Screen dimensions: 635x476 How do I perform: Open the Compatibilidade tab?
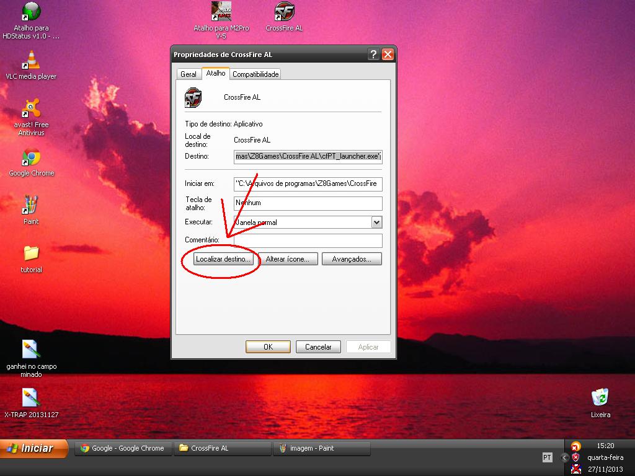pyautogui.click(x=255, y=74)
